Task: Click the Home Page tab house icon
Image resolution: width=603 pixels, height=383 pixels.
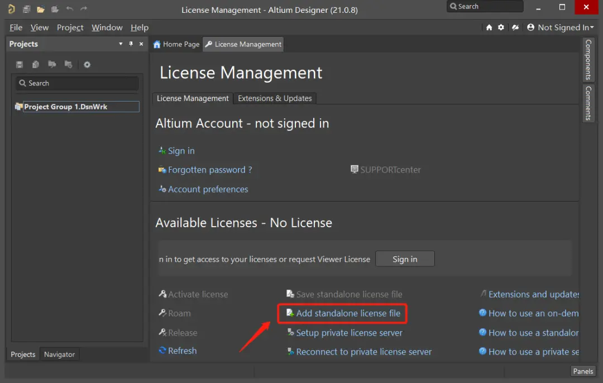Action: [157, 44]
